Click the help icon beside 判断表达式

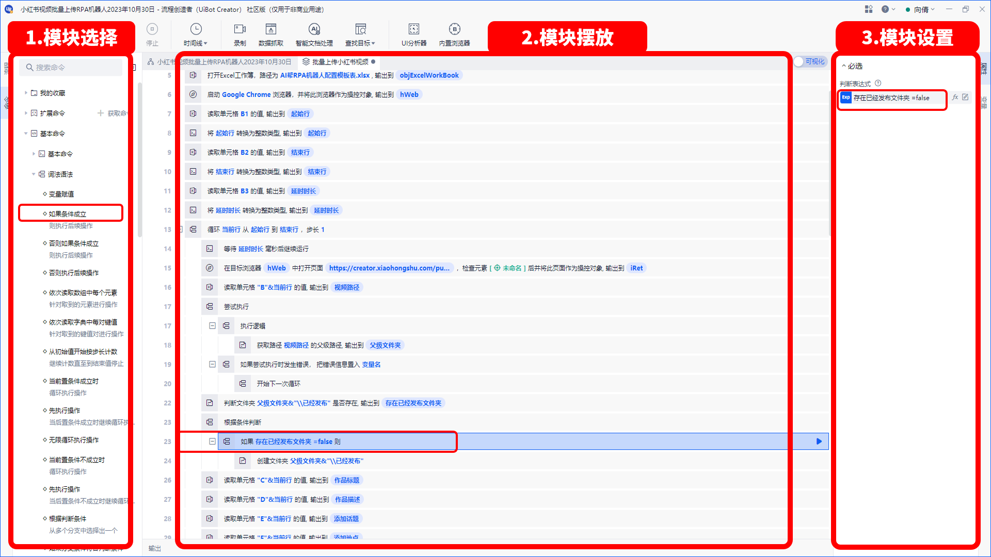coord(878,84)
